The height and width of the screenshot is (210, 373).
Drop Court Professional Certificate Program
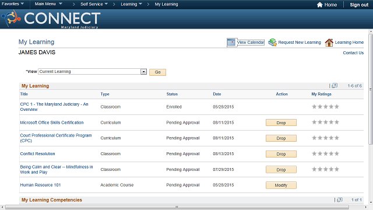[x=281, y=138]
